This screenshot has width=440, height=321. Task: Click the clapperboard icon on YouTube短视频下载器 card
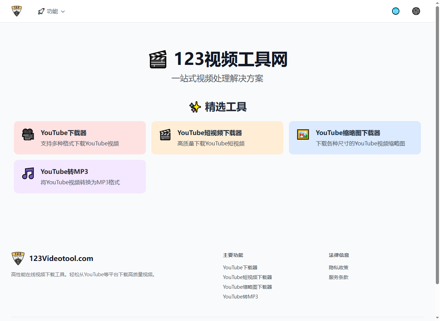point(165,135)
